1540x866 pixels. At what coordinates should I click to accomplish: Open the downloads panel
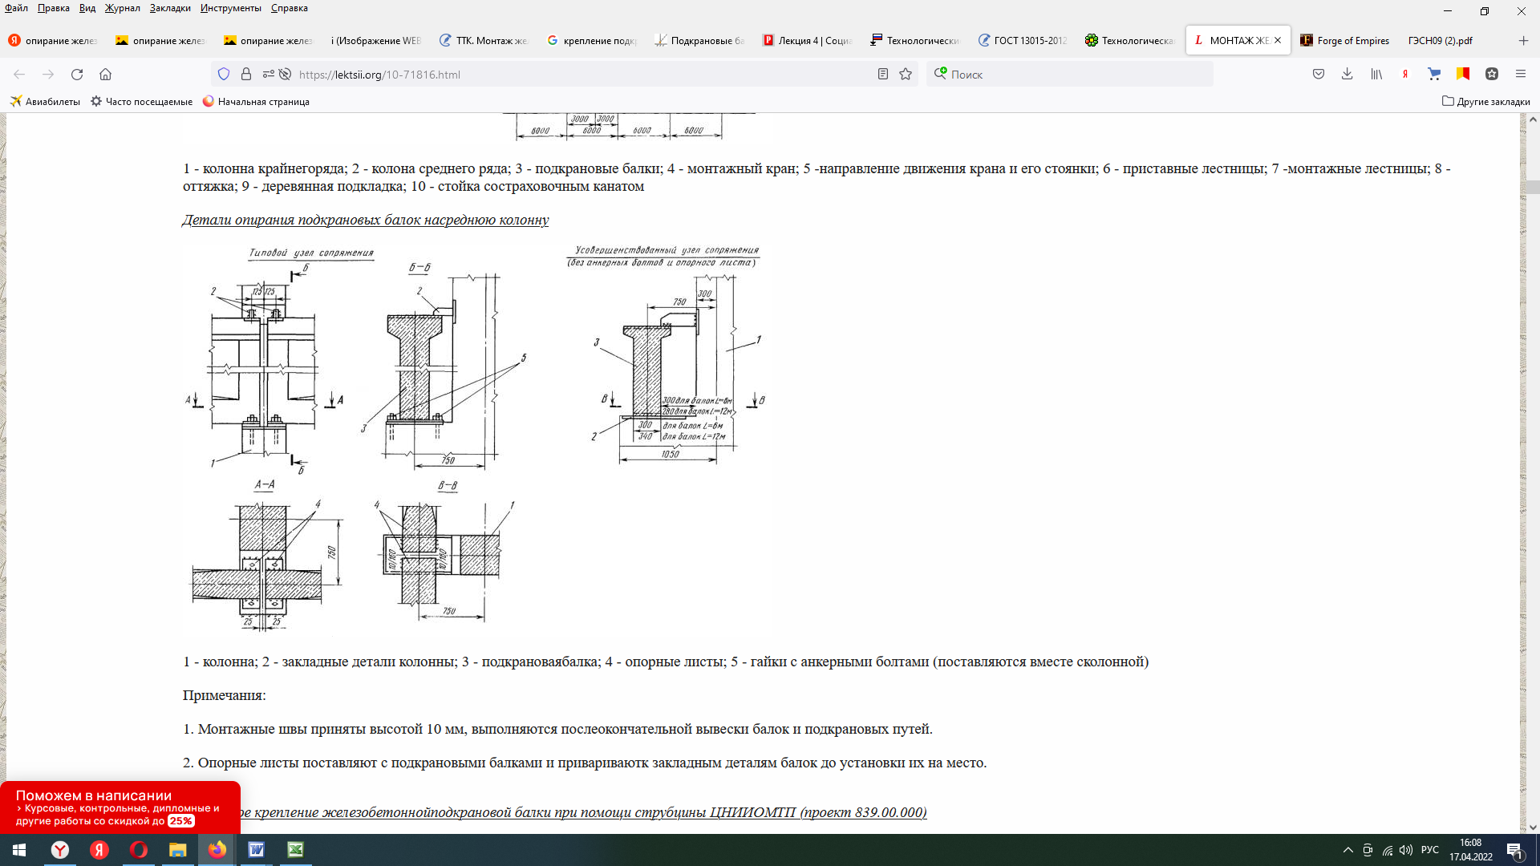[x=1347, y=75]
